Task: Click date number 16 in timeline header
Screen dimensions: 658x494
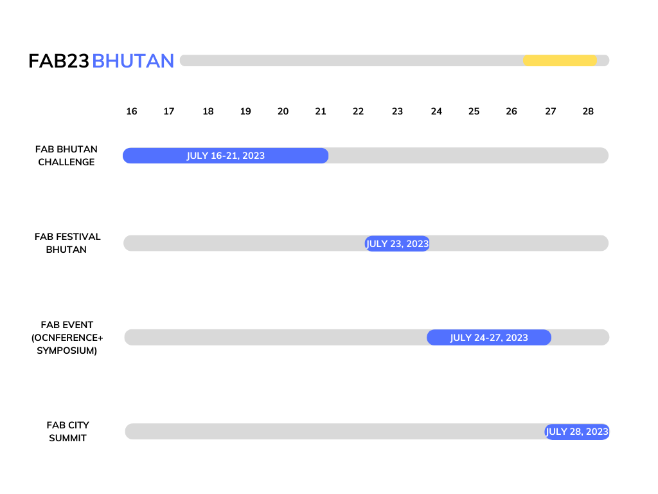Action: [x=132, y=111]
